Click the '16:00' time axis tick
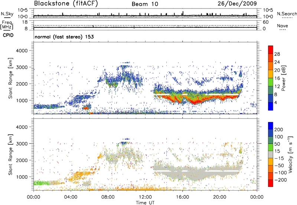The height and width of the screenshot is (205, 297). point(183,197)
